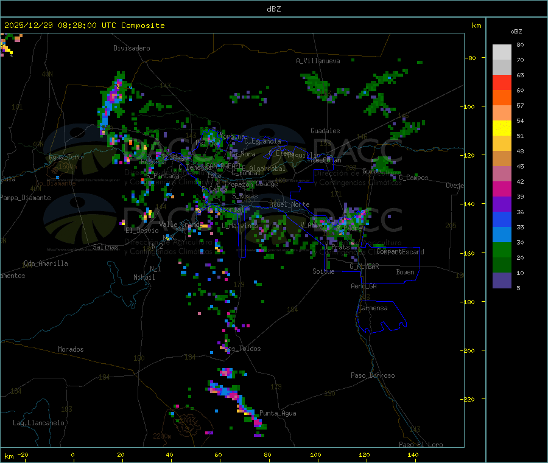Click the G_Campos map label
This screenshot has width=548, height=463.
[413, 178]
